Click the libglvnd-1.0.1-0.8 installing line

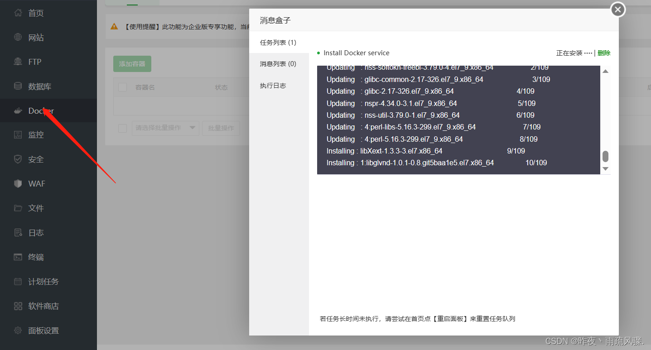point(436,163)
